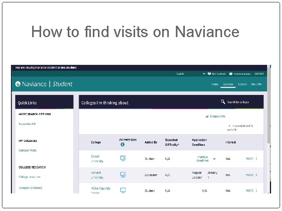Image resolution: width=282 pixels, height=211 pixels.
Task: Open the Boston University college link
Action: point(97,159)
